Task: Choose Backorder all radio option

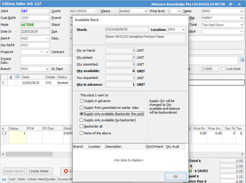Action: tap(82, 127)
